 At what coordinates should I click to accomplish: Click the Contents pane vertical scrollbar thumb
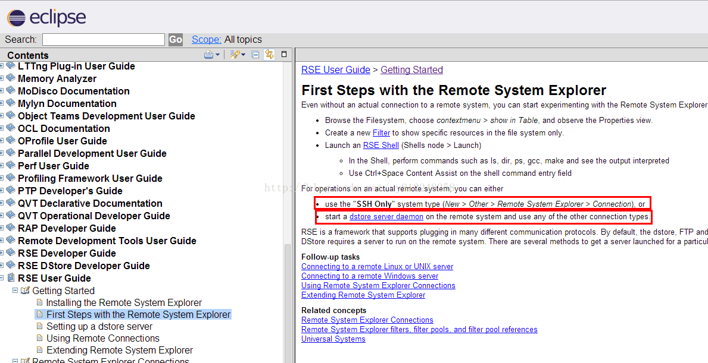289,304
